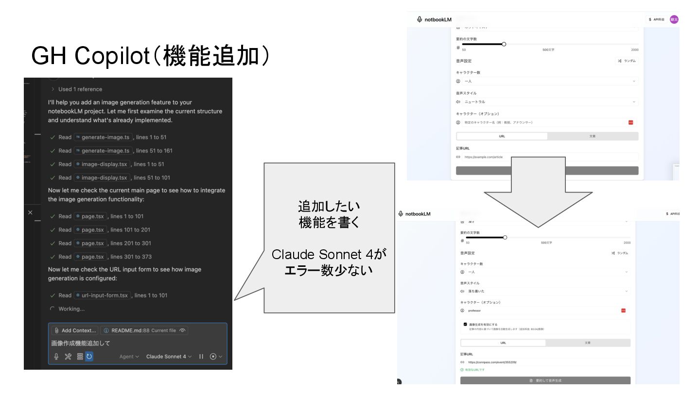Close the side panel using the X icon

[x=30, y=213]
